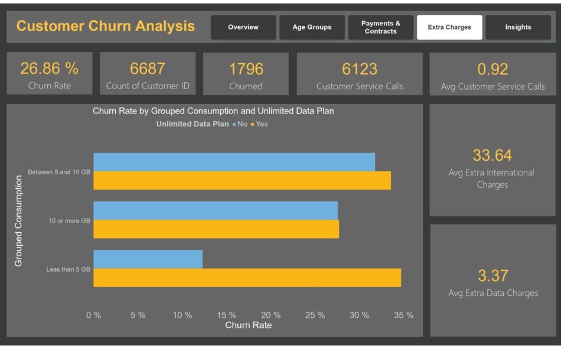Select the orange Less than 5 GB bar
Screen dimensions: 561x349
247,278
